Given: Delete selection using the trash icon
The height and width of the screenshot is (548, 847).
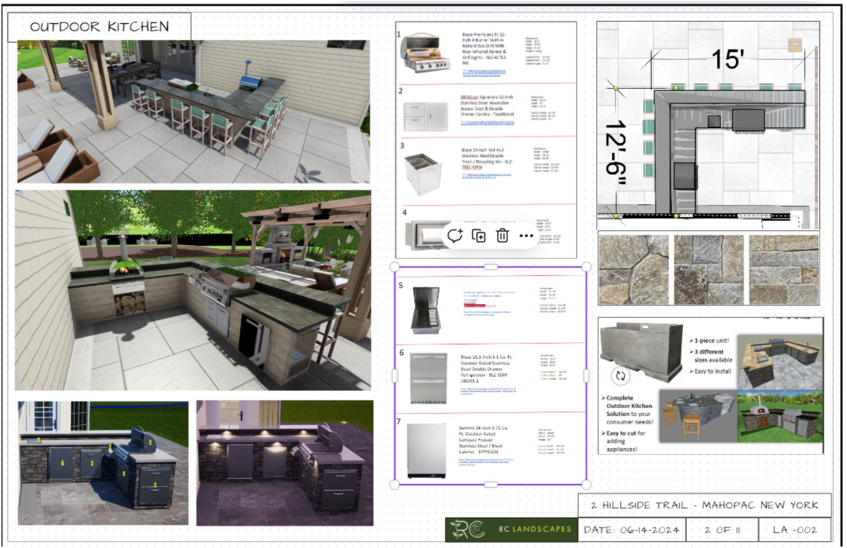Looking at the screenshot, I should click(x=502, y=236).
